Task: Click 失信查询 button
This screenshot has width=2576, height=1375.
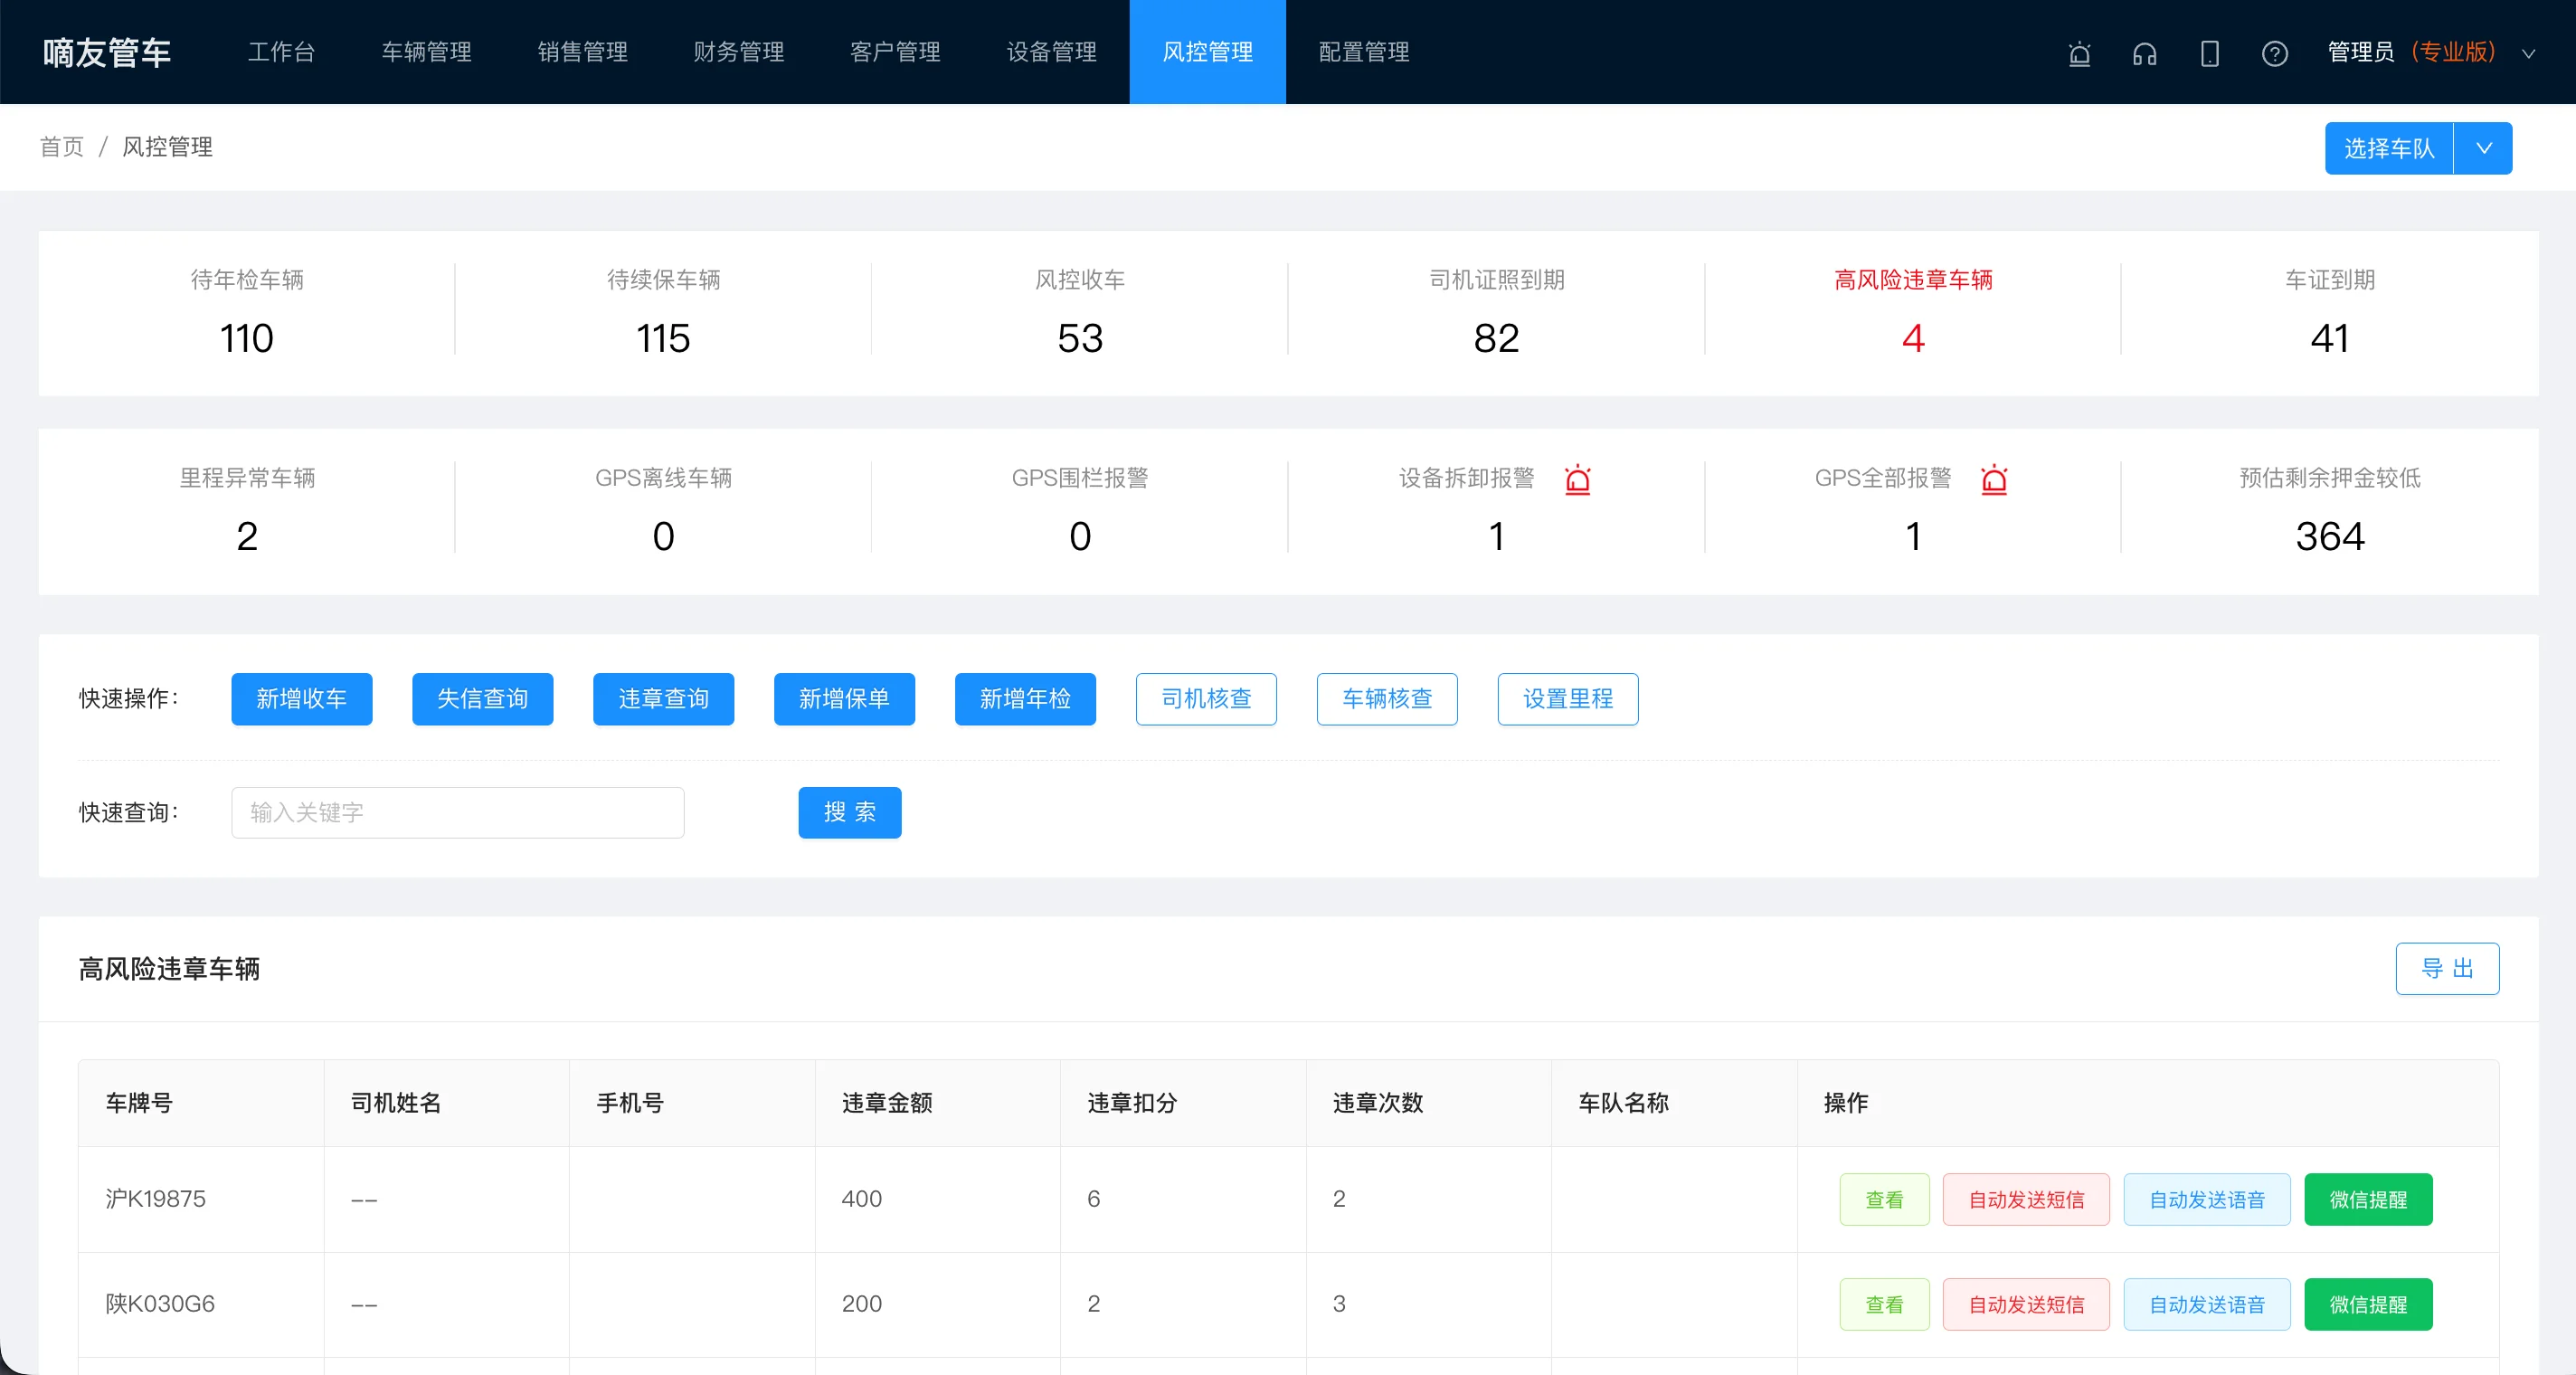Action: (x=483, y=699)
